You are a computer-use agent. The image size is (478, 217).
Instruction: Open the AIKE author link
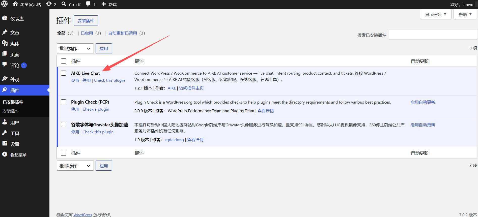(x=172, y=88)
